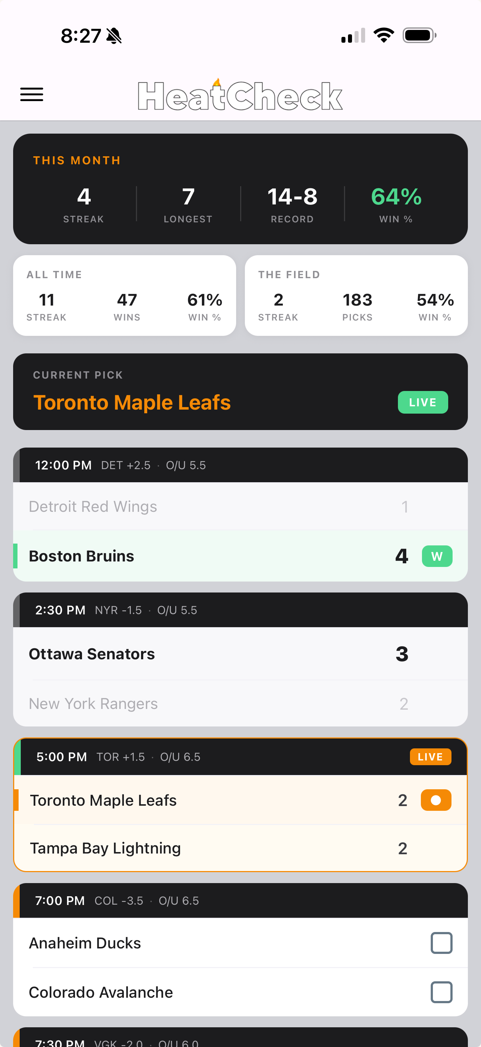Select the Ottawa Senators row
Viewport: 481px width, 1047px height.
[240, 654]
